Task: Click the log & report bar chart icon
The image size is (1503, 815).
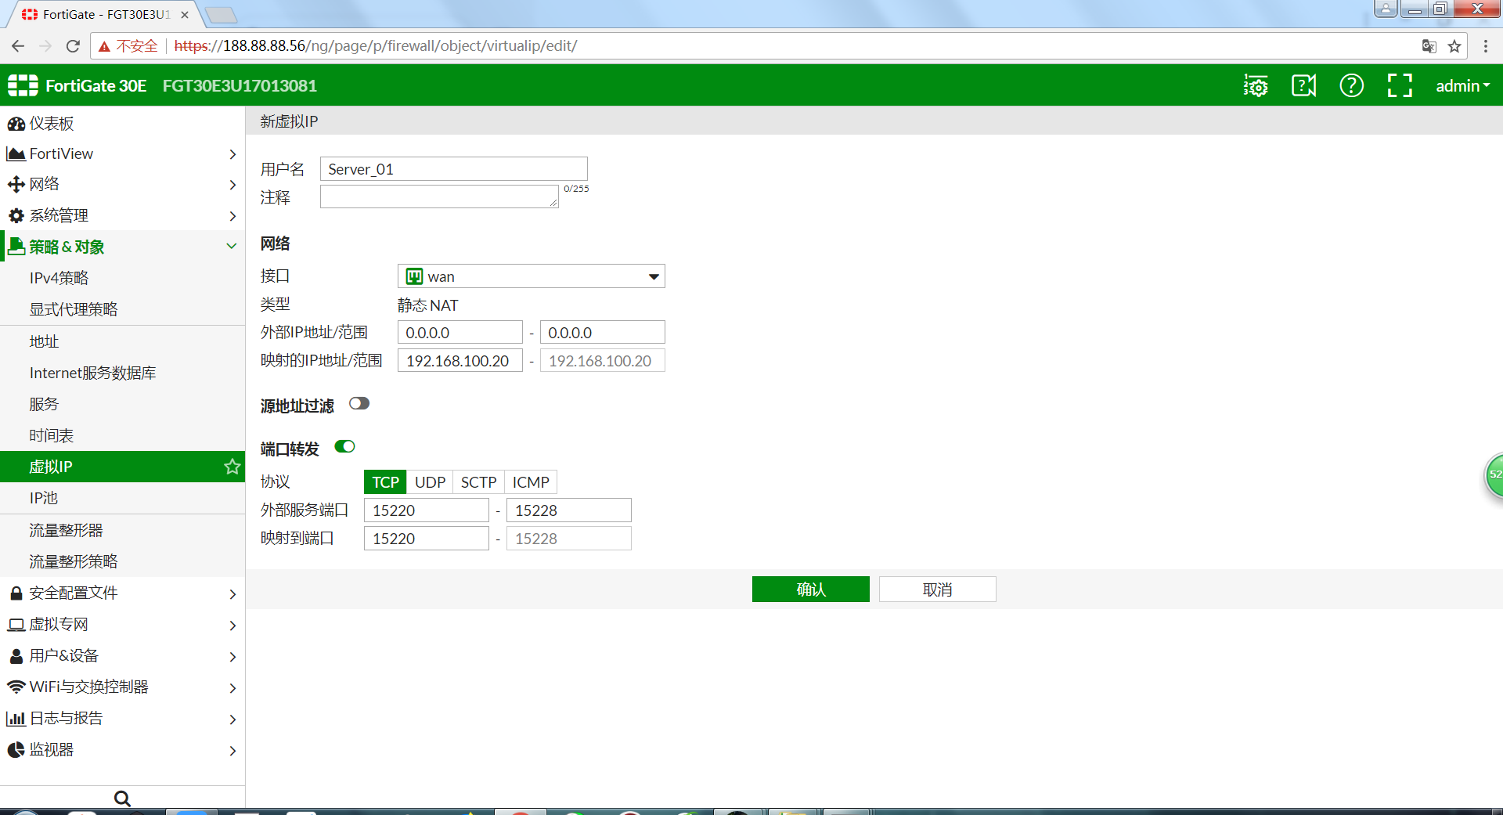Action: pos(16,719)
